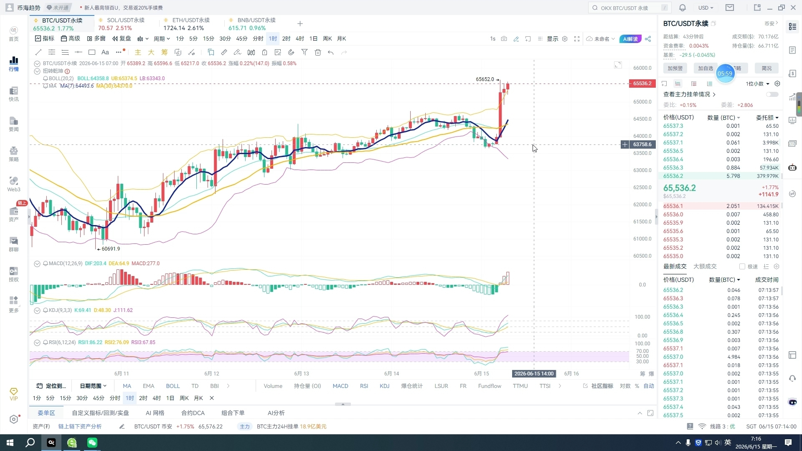Image resolution: width=802 pixels, height=451 pixels.
Task: Switch to the 大额成交 tab
Action: pyautogui.click(x=705, y=266)
